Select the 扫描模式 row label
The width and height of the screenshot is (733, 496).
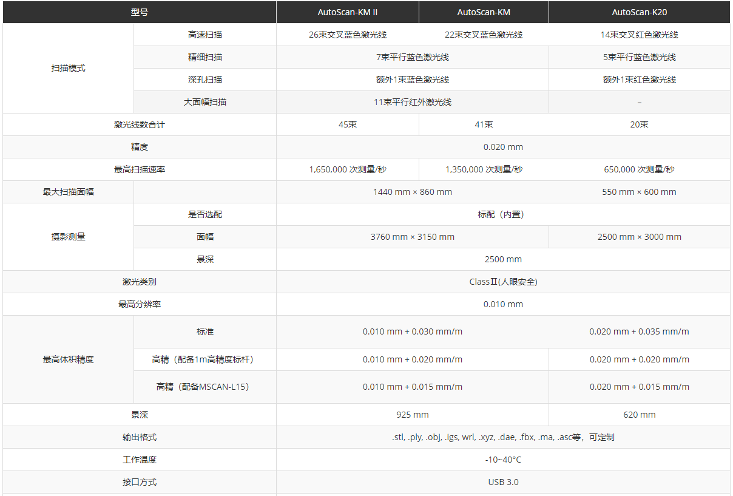(x=68, y=68)
